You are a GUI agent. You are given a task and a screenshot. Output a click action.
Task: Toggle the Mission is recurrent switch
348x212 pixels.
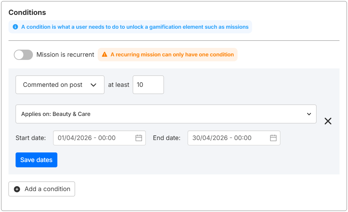click(23, 55)
